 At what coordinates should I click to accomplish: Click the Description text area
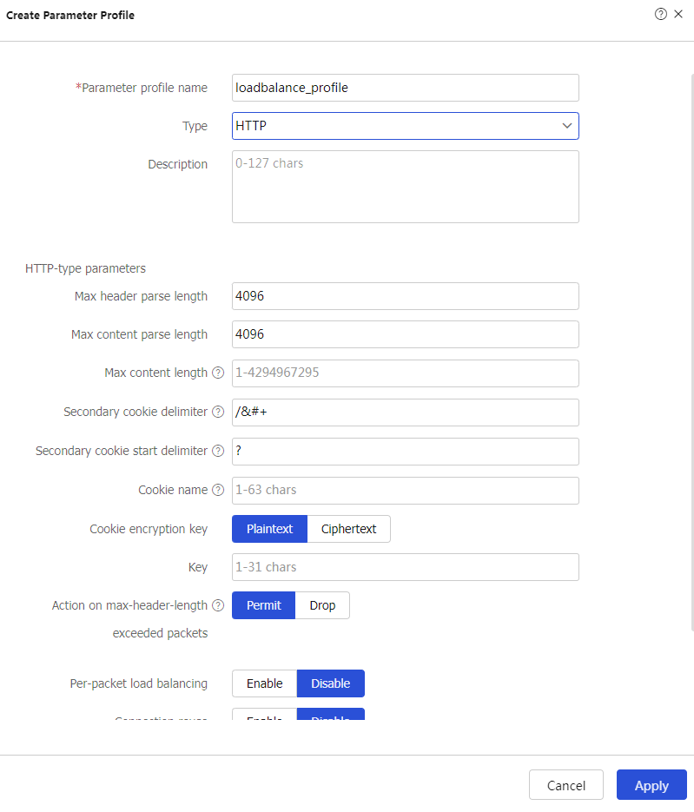tap(405, 187)
